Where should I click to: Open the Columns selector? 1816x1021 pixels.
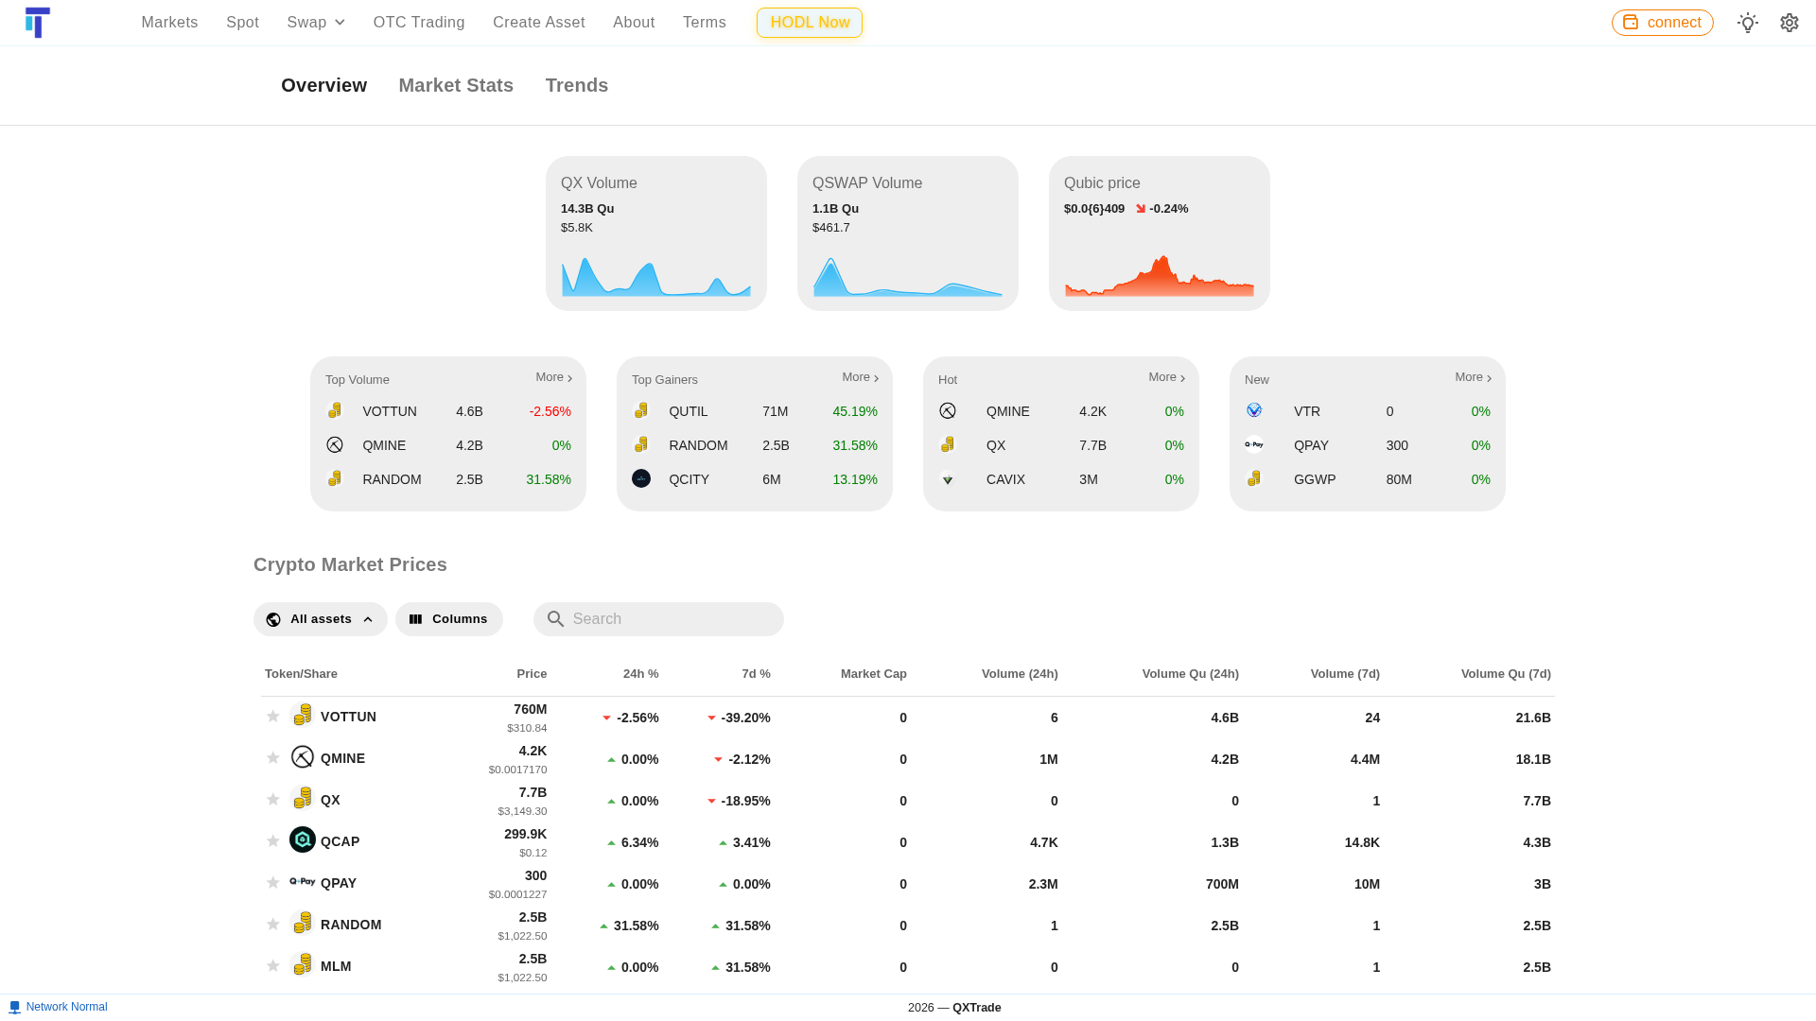coord(449,619)
